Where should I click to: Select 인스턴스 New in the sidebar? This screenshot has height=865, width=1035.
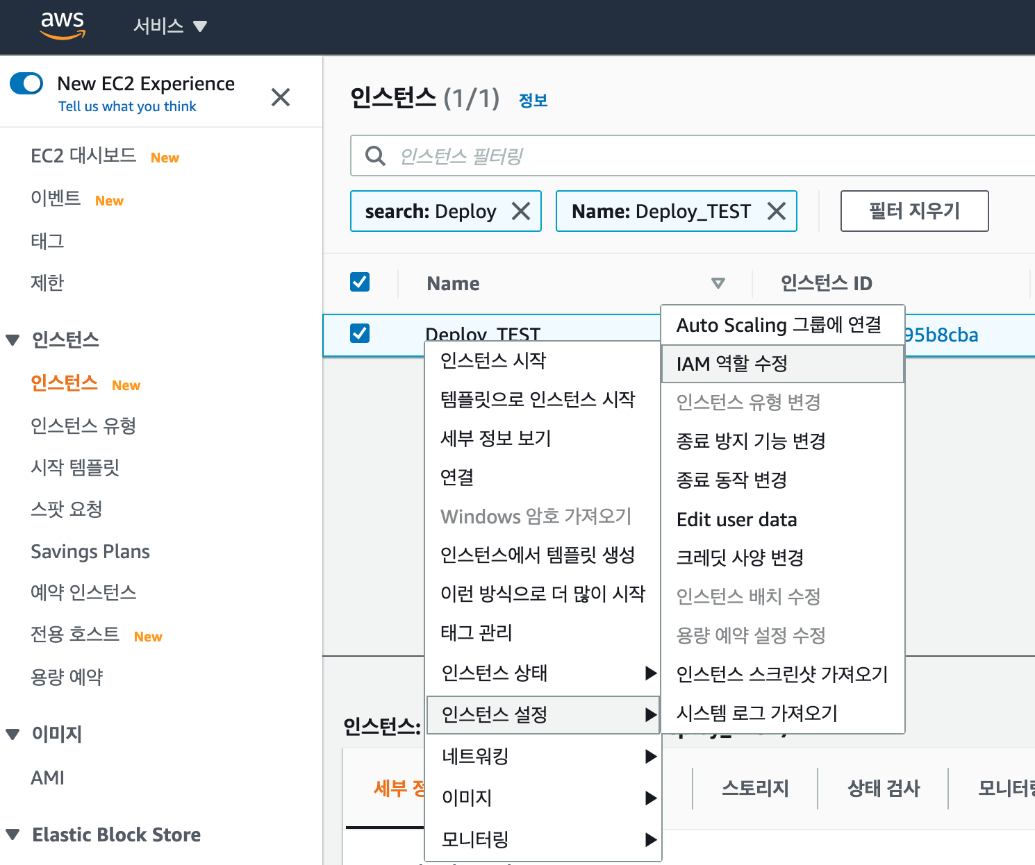point(64,383)
